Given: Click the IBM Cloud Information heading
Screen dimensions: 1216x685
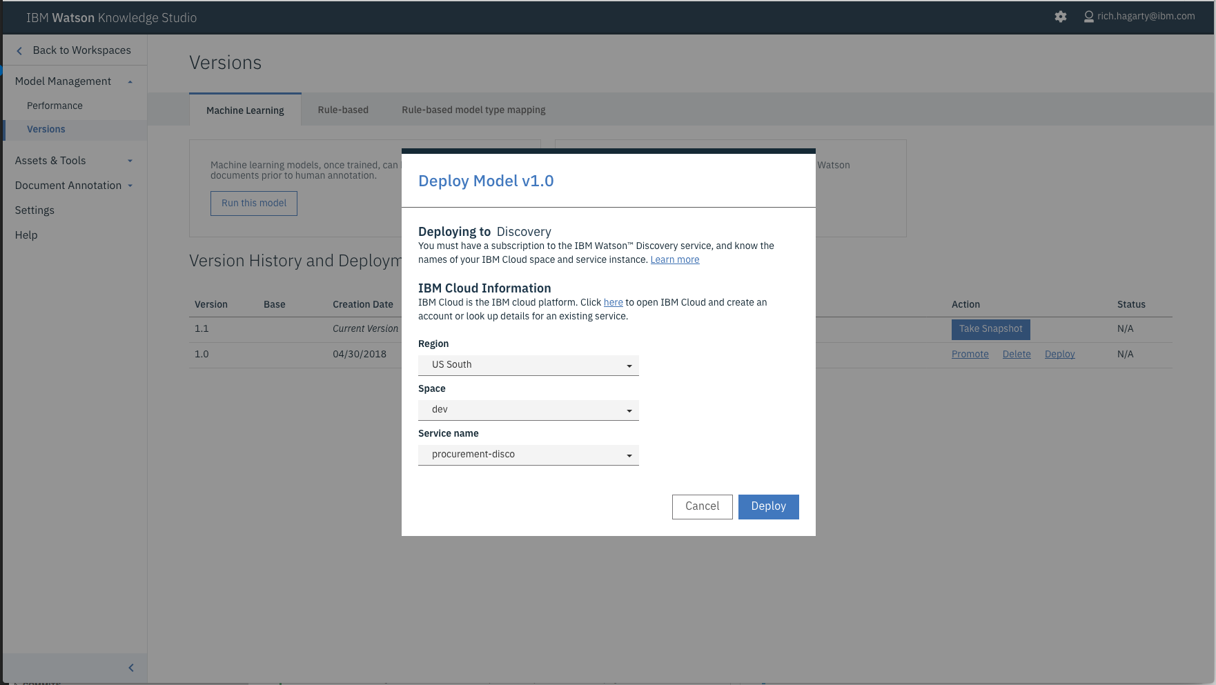Looking at the screenshot, I should (484, 288).
